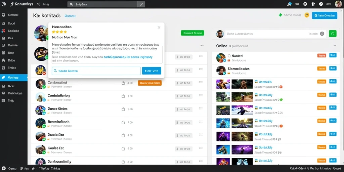Click the grey round icon inside the message field
The height and width of the screenshot is (172, 344).
pos(322,34)
